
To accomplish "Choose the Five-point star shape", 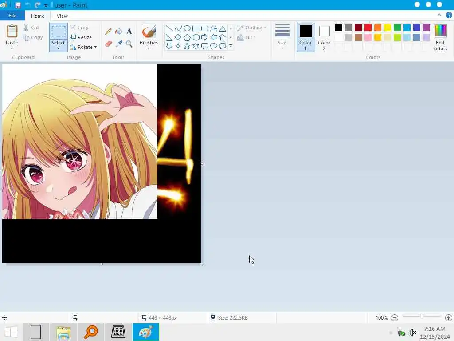I will click(187, 46).
